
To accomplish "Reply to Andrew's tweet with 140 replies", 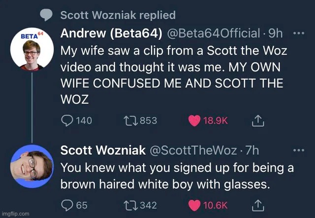I will (66, 120).
